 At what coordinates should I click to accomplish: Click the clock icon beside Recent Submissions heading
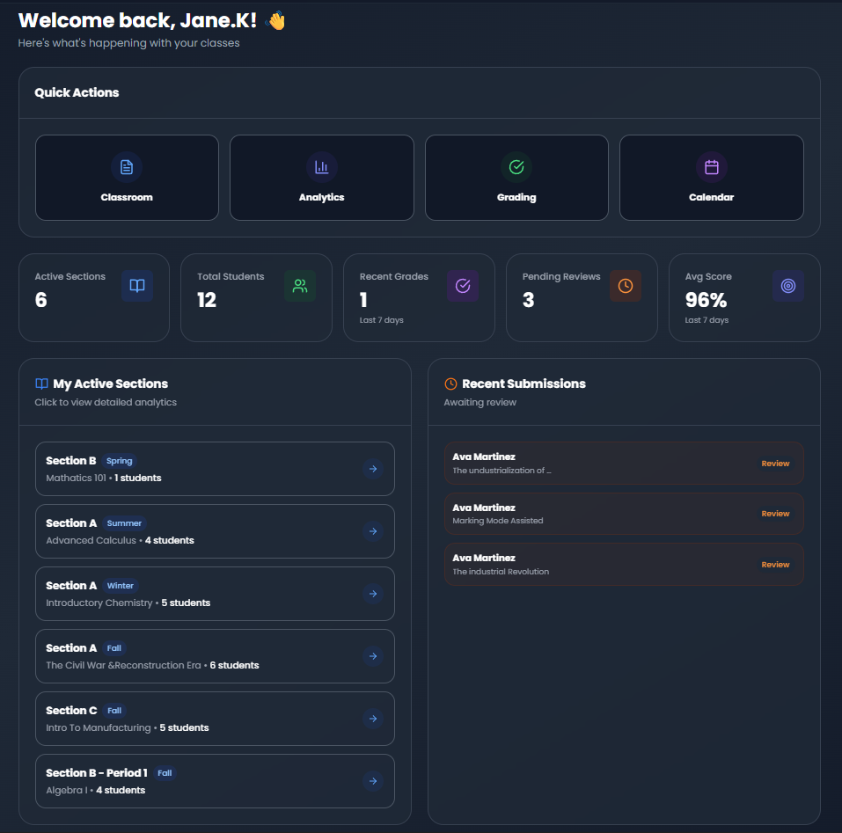pyautogui.click(x=450, y=383)
